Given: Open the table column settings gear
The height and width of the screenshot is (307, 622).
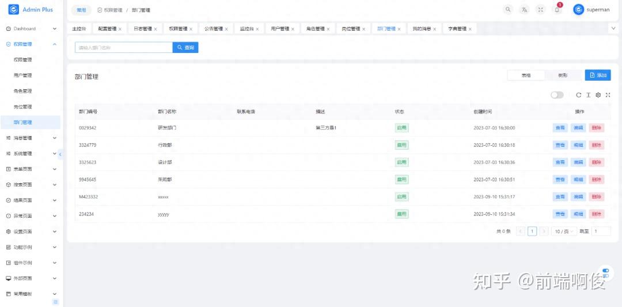Looking at the screenshot, I should pyautogui.click(x=598, y=95).
